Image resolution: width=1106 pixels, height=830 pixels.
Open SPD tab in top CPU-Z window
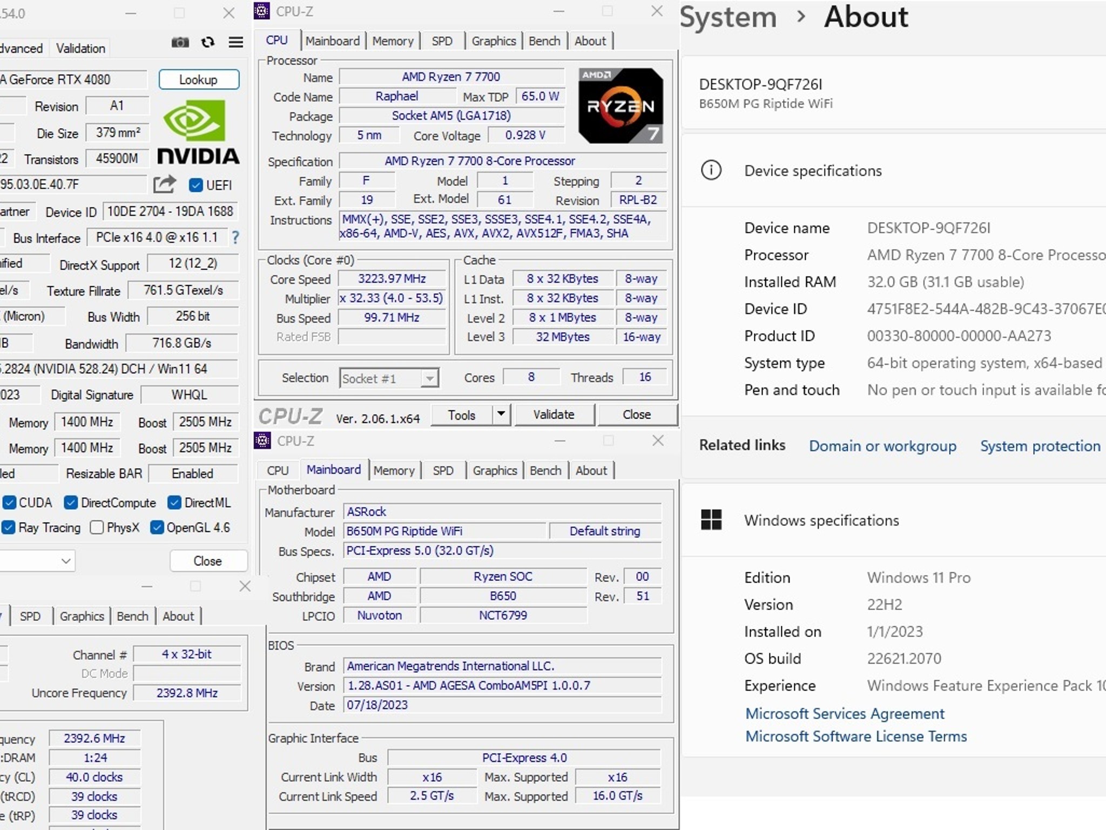(442, 41)
